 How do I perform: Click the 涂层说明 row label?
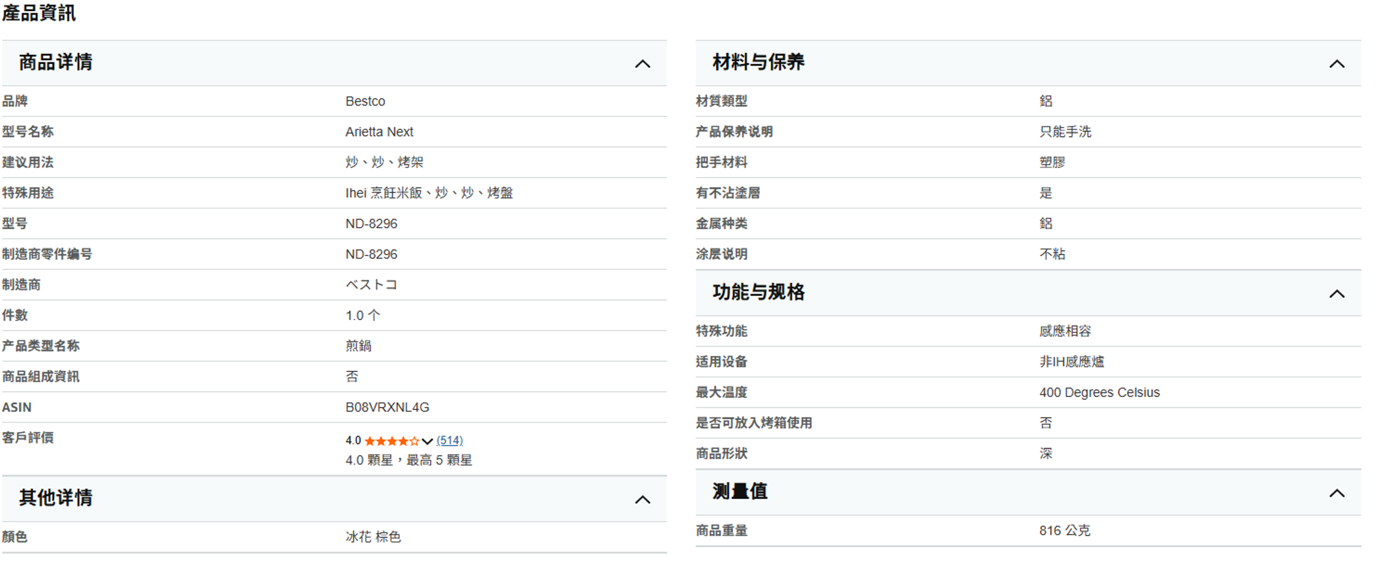tap(721, 254)
